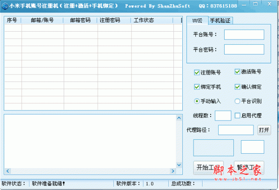Switch to the UU云 tab

(x=197, y=20)
